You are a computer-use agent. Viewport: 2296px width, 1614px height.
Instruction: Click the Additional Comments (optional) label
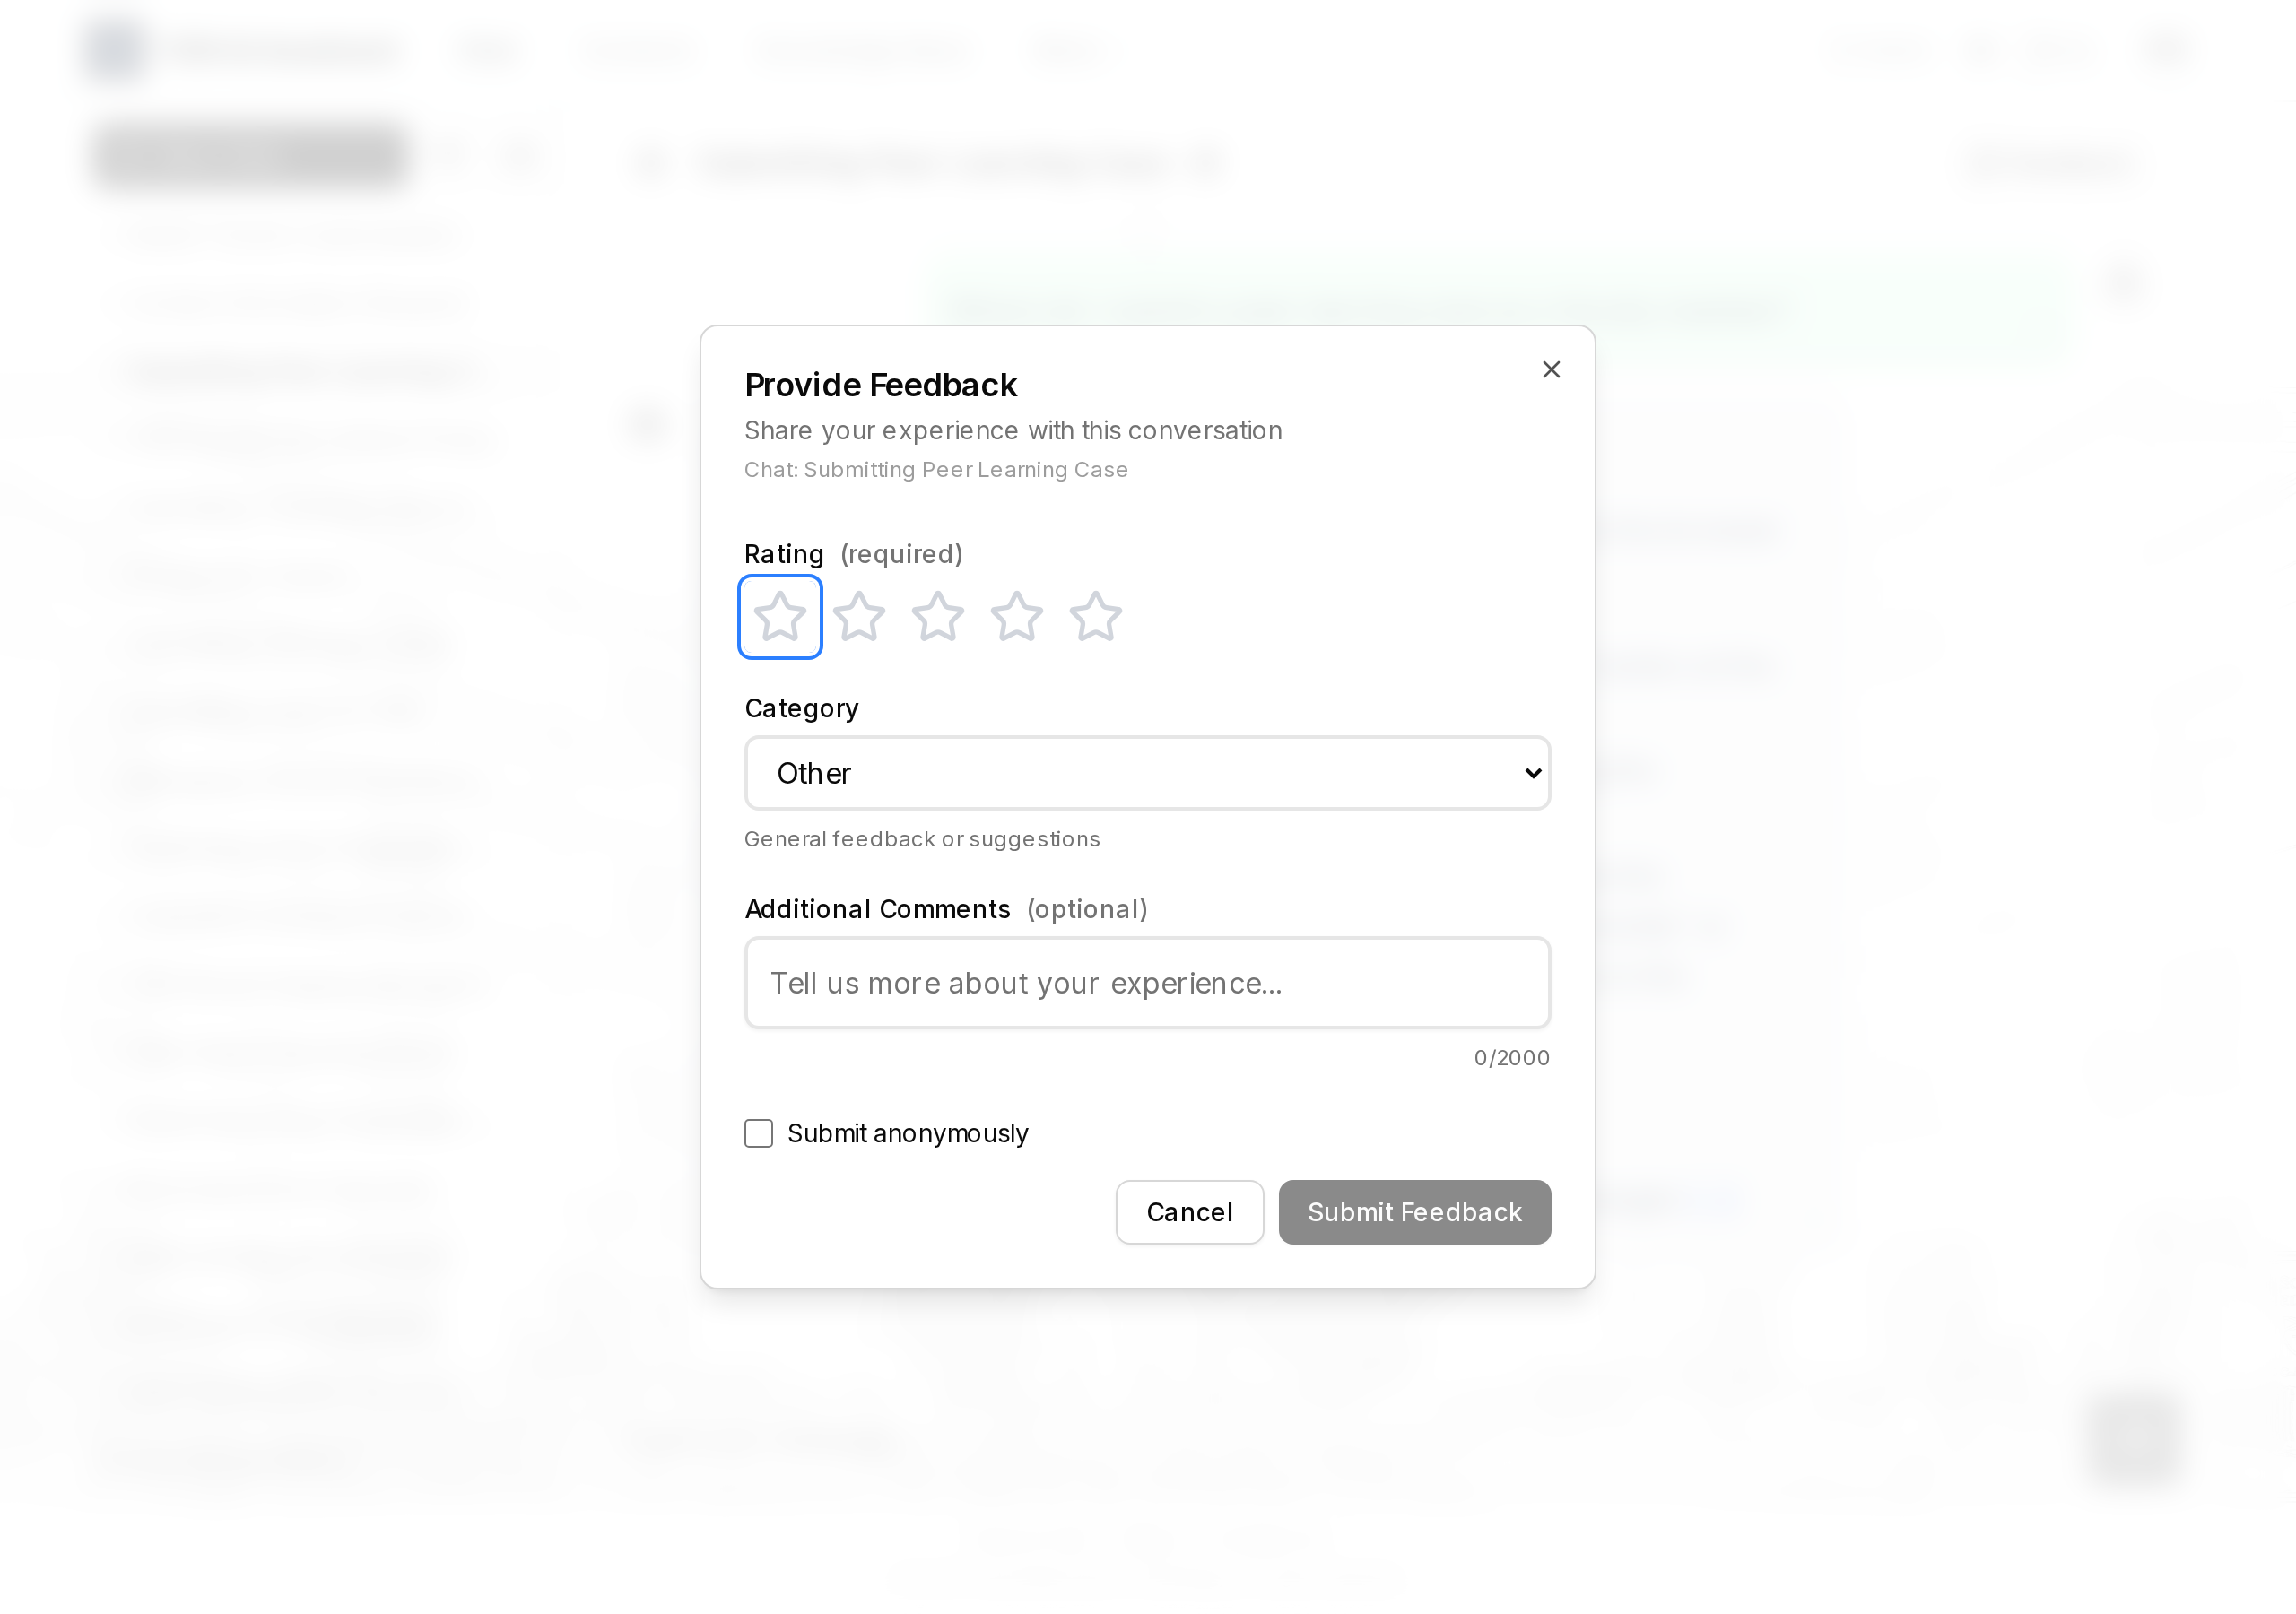tap(945, 909)
